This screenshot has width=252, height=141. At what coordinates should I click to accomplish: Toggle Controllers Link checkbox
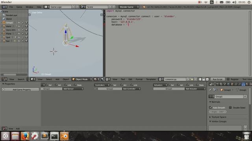coord(132,85)
